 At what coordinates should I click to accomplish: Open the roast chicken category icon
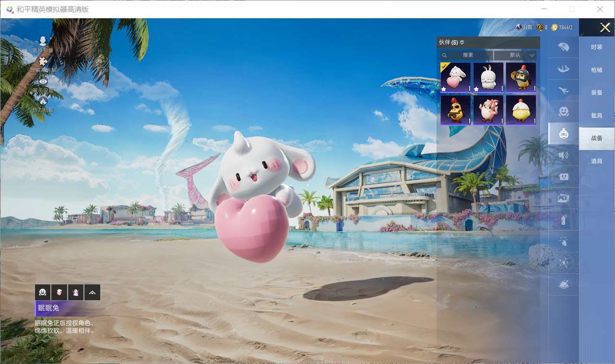tap(564, 285)
